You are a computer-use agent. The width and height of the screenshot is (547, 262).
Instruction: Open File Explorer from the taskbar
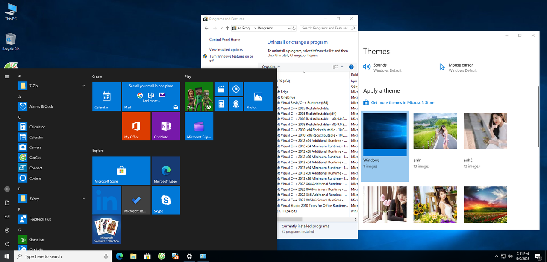click(133, 256)
